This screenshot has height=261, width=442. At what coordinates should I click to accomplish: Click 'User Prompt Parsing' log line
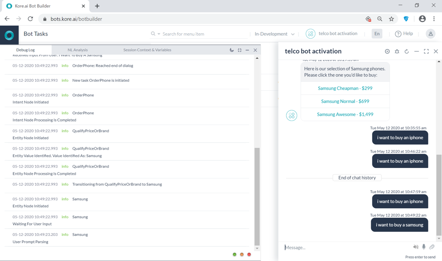pyautogui.click(x=30, y=241)
